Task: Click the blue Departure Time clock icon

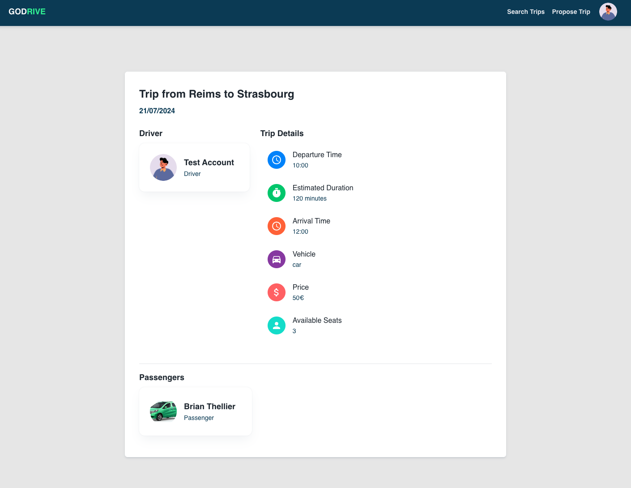Action: tap(277, 160)
